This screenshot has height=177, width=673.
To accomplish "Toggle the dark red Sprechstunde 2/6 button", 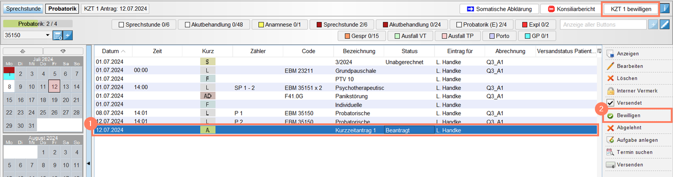I will pos(341,25).
